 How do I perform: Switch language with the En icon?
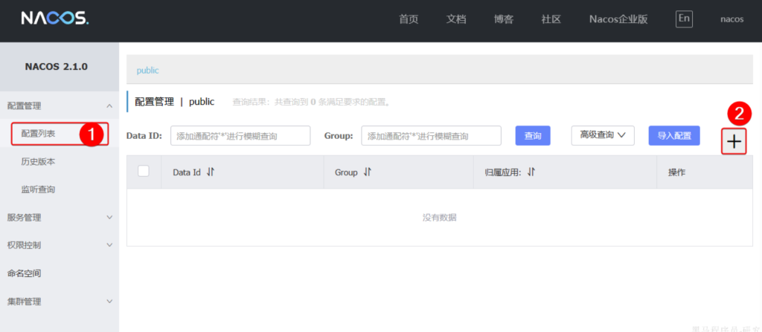[684, 19]
